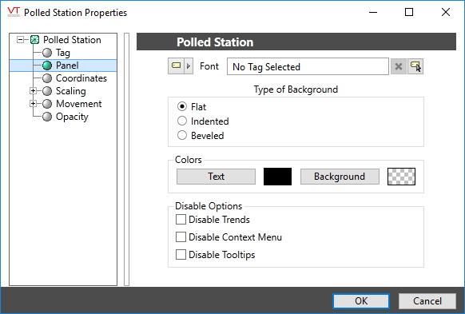Image resolution: width=465 pixels, height=314 pixels.
Task: Click the Polled Station root node icon
Action: 35,40
